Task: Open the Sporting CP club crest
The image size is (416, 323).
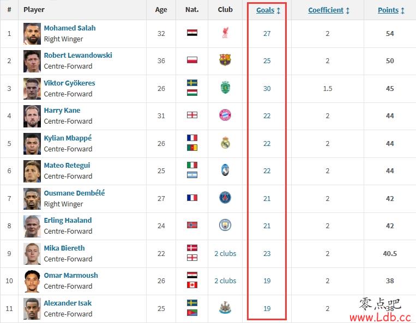Action: click(x=225, y=88)
